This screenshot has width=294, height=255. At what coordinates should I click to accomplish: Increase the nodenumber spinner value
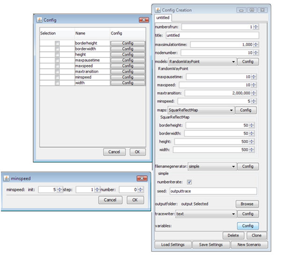(x=256, y=52)
